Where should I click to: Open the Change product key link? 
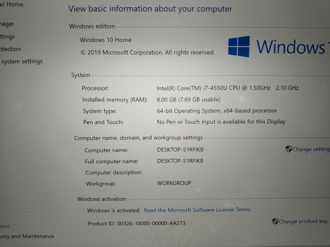tap(303, 221)
